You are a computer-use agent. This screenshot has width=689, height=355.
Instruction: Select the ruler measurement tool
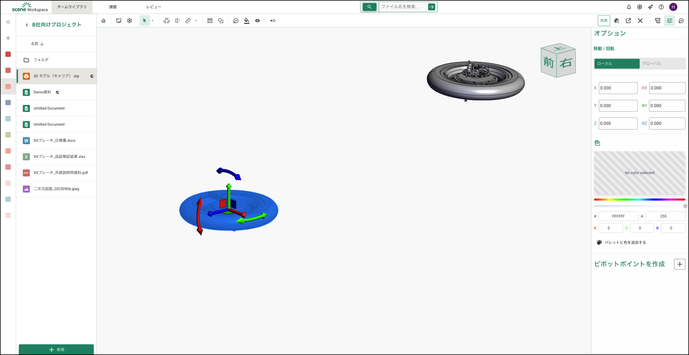click(188, 21)
